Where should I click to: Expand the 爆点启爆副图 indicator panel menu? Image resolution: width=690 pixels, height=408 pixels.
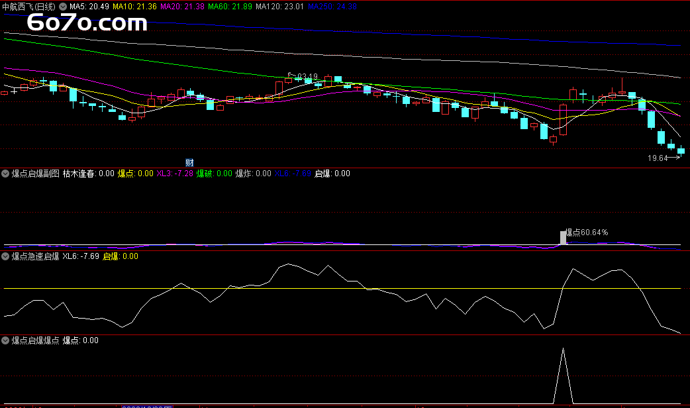coord(5,174)
